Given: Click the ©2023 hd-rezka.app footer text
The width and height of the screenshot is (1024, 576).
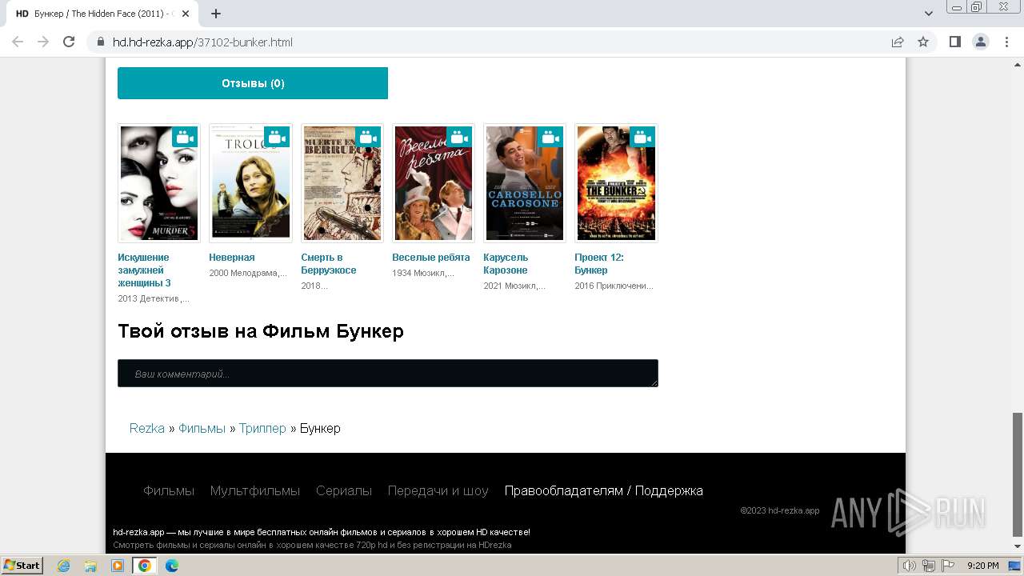Looking at the screenshot, I should [780, 510].
